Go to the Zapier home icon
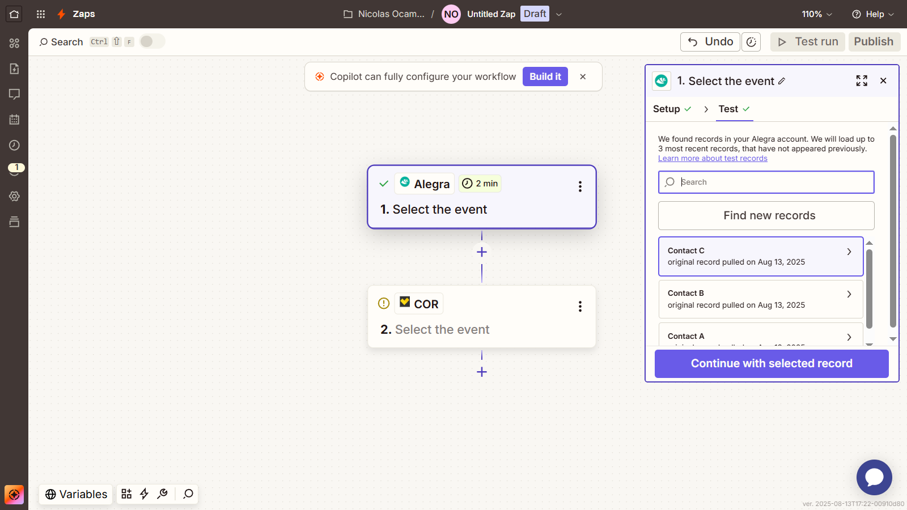 coord(14,14)
